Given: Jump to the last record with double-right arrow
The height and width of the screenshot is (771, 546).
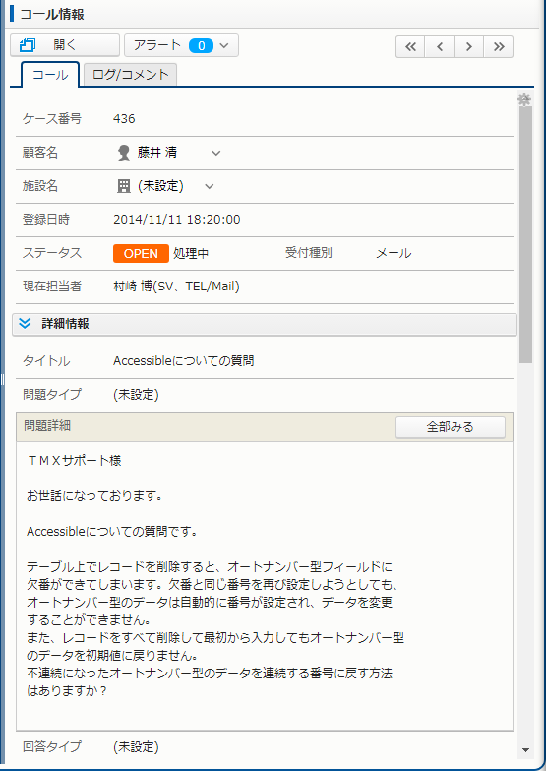Looking at the screenshot, I should [x=499, y=46].
